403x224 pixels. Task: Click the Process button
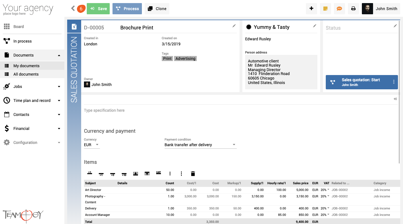tap(127, 9)
